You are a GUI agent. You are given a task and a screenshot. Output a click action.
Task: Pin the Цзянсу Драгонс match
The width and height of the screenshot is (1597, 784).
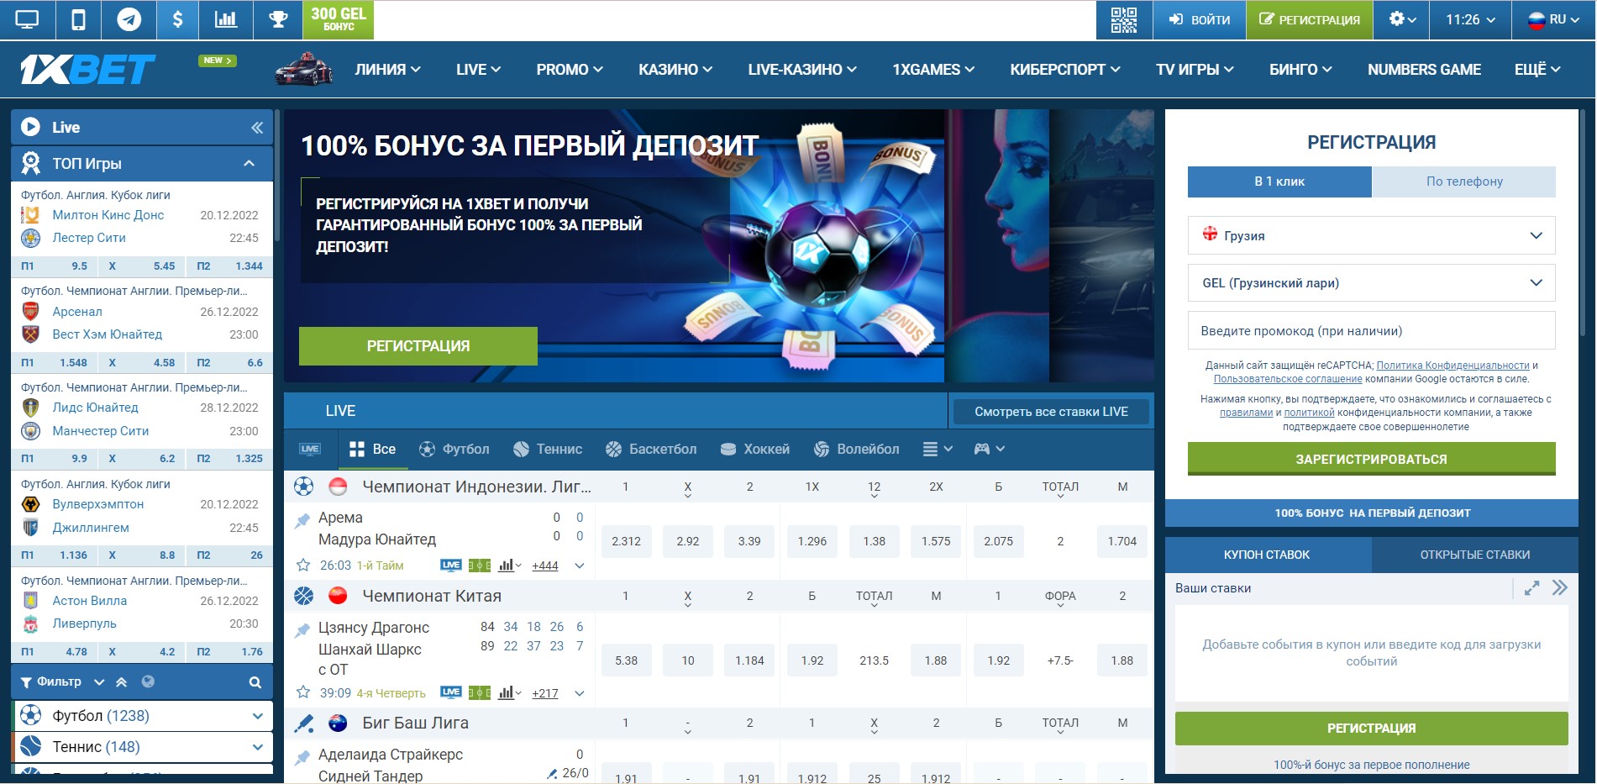click(302, 630)
